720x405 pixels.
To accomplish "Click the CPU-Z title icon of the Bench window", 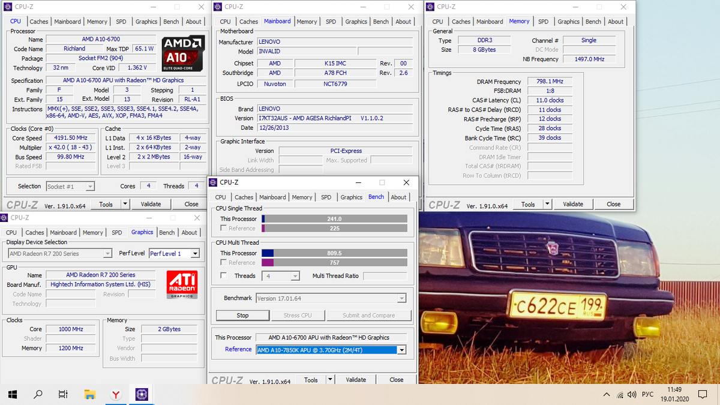I will [x=212, y=182].
